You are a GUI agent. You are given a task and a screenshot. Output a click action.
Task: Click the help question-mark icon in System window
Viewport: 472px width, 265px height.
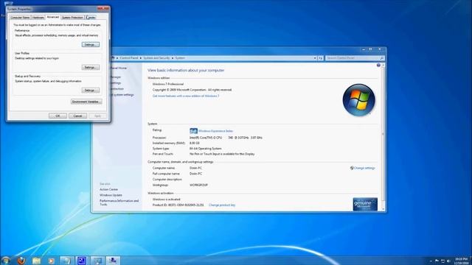tap(378, 66)
